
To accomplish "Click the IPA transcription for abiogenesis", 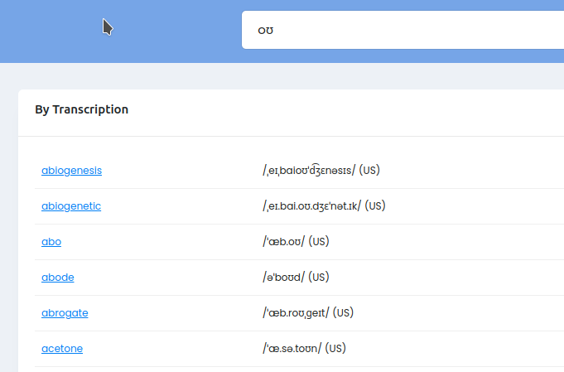I will click(309, 171).
